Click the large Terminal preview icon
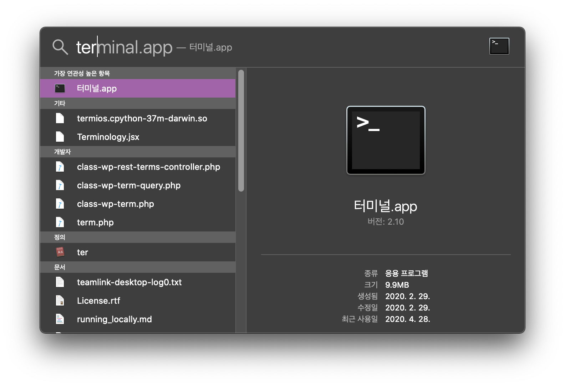Viewport: 565px width, 386px height. tap(386, 140)
